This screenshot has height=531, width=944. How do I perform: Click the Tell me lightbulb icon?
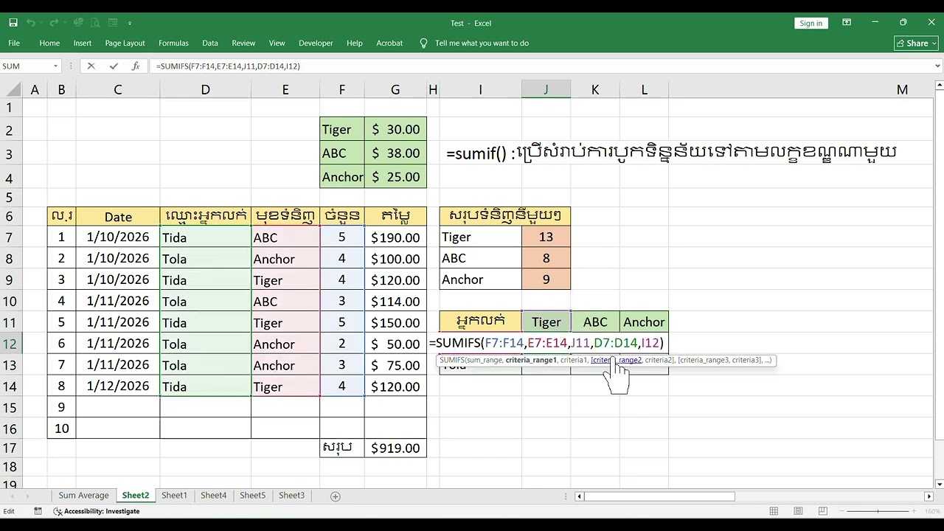pyautogui.click(x=423, y=43)
